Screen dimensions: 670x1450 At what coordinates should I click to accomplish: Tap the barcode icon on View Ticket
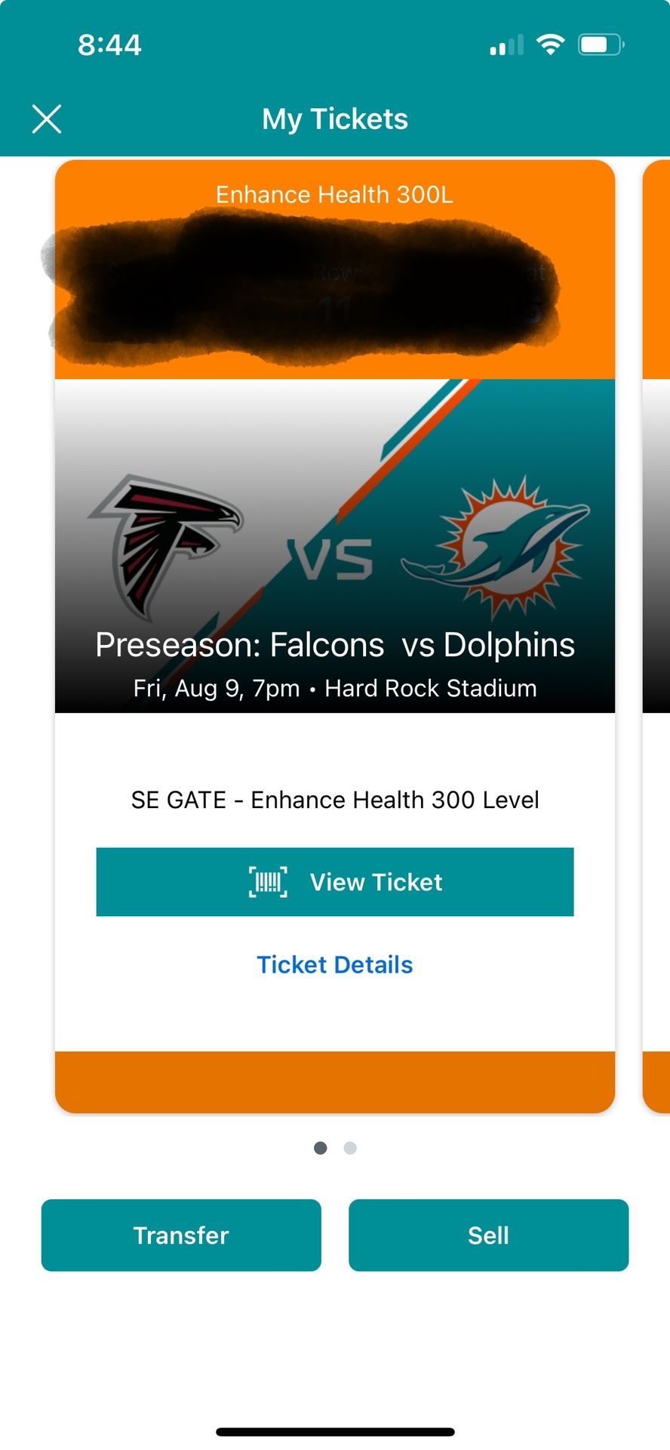click(x=268, y=882)
